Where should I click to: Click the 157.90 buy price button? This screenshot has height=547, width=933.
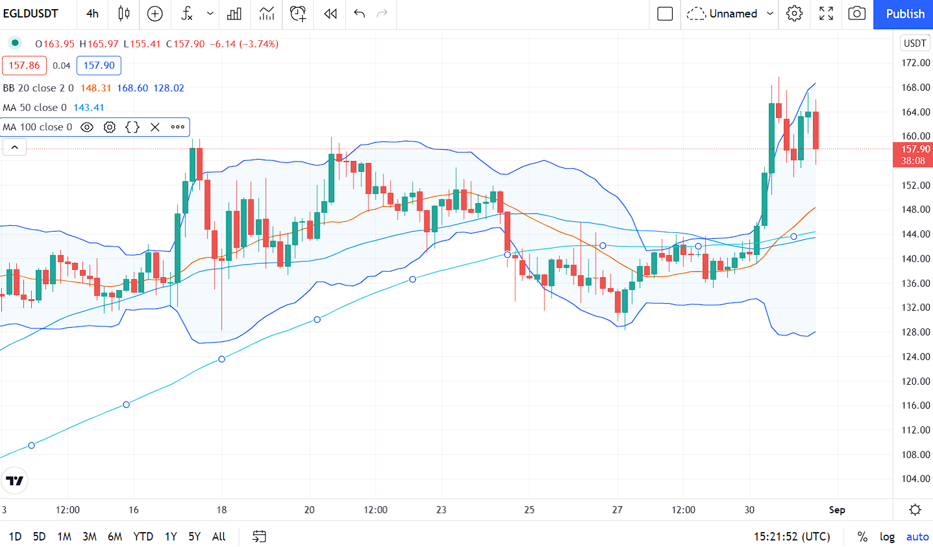(99, 66)
